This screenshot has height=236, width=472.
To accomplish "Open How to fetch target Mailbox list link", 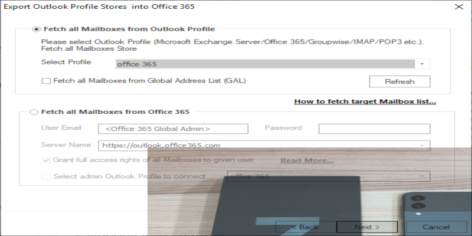I will point(365,101).
